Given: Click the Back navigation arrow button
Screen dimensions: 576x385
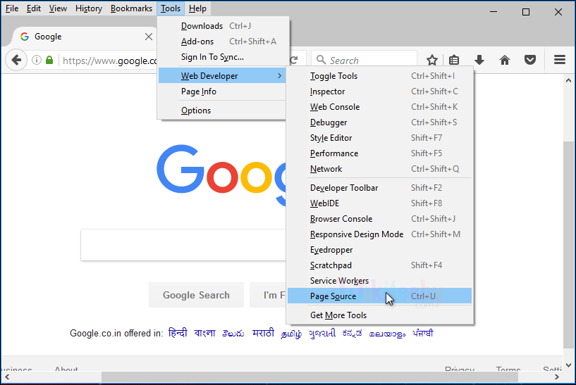Looking at the screenshot, I should click(16, 61).
